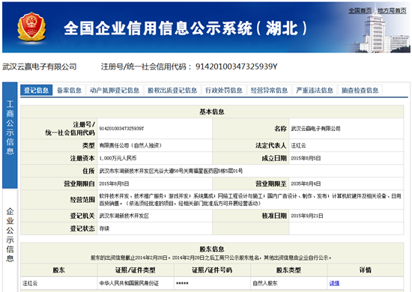The width and height of the screenshot is (412, 292).
Task: Click legal representative value 汪红云 in basic info
Action: click(x=298, y=145)
